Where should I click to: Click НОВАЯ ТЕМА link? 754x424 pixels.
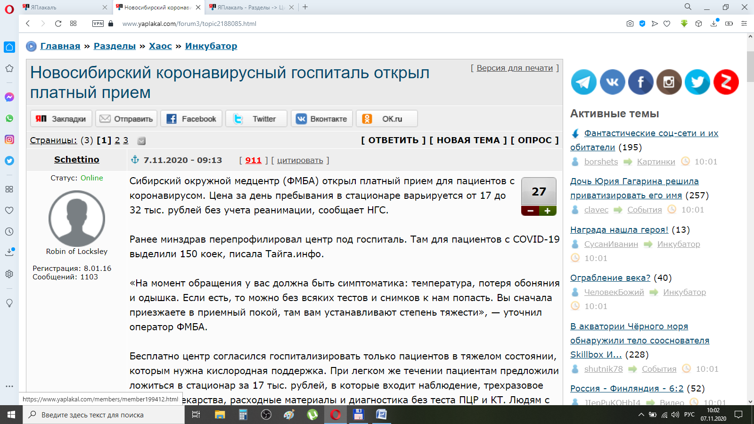[468, 140]
